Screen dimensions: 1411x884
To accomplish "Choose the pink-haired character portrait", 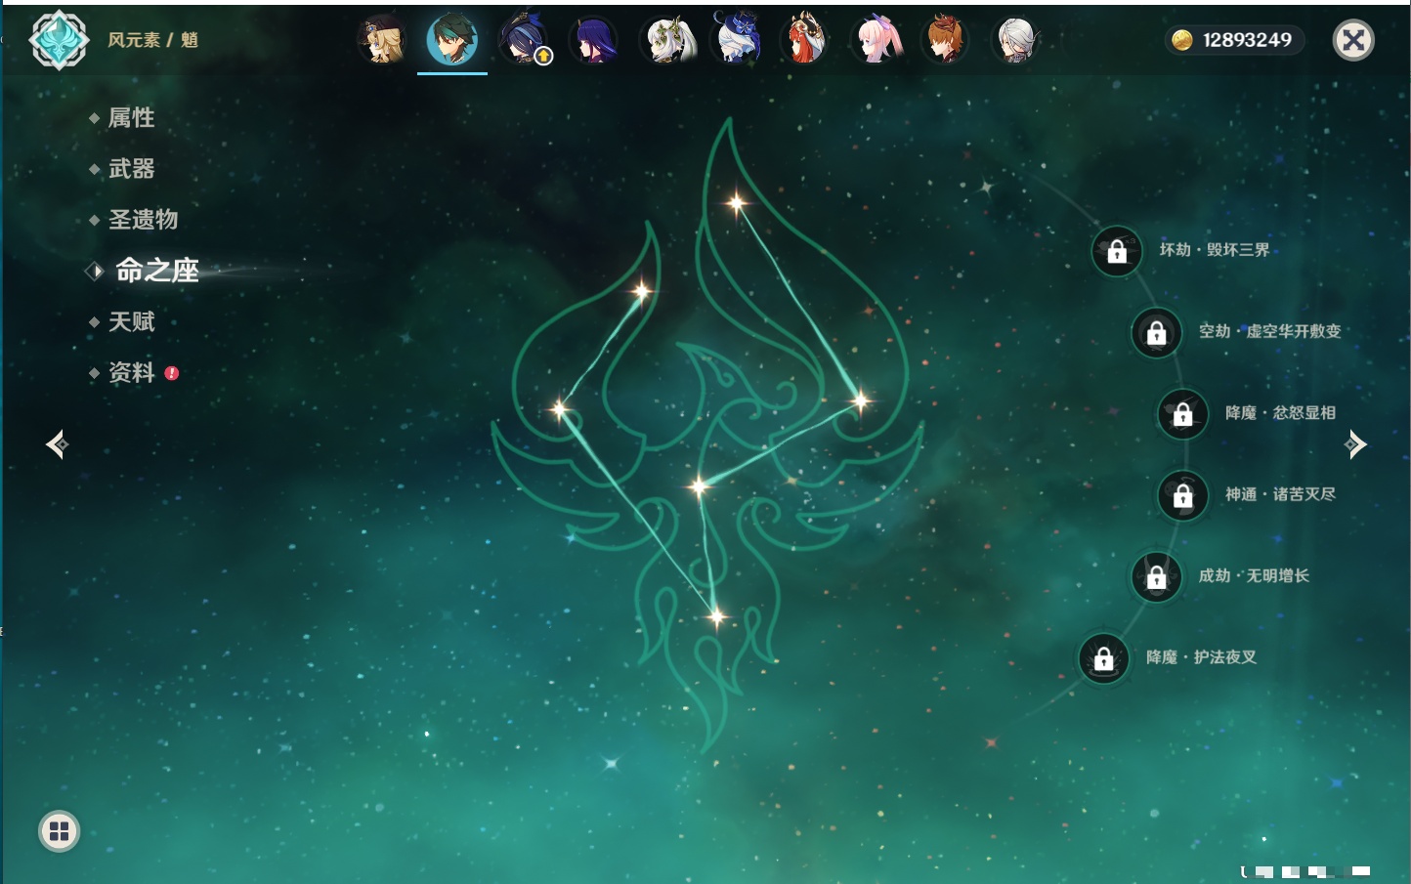I will tap(876, 41).
